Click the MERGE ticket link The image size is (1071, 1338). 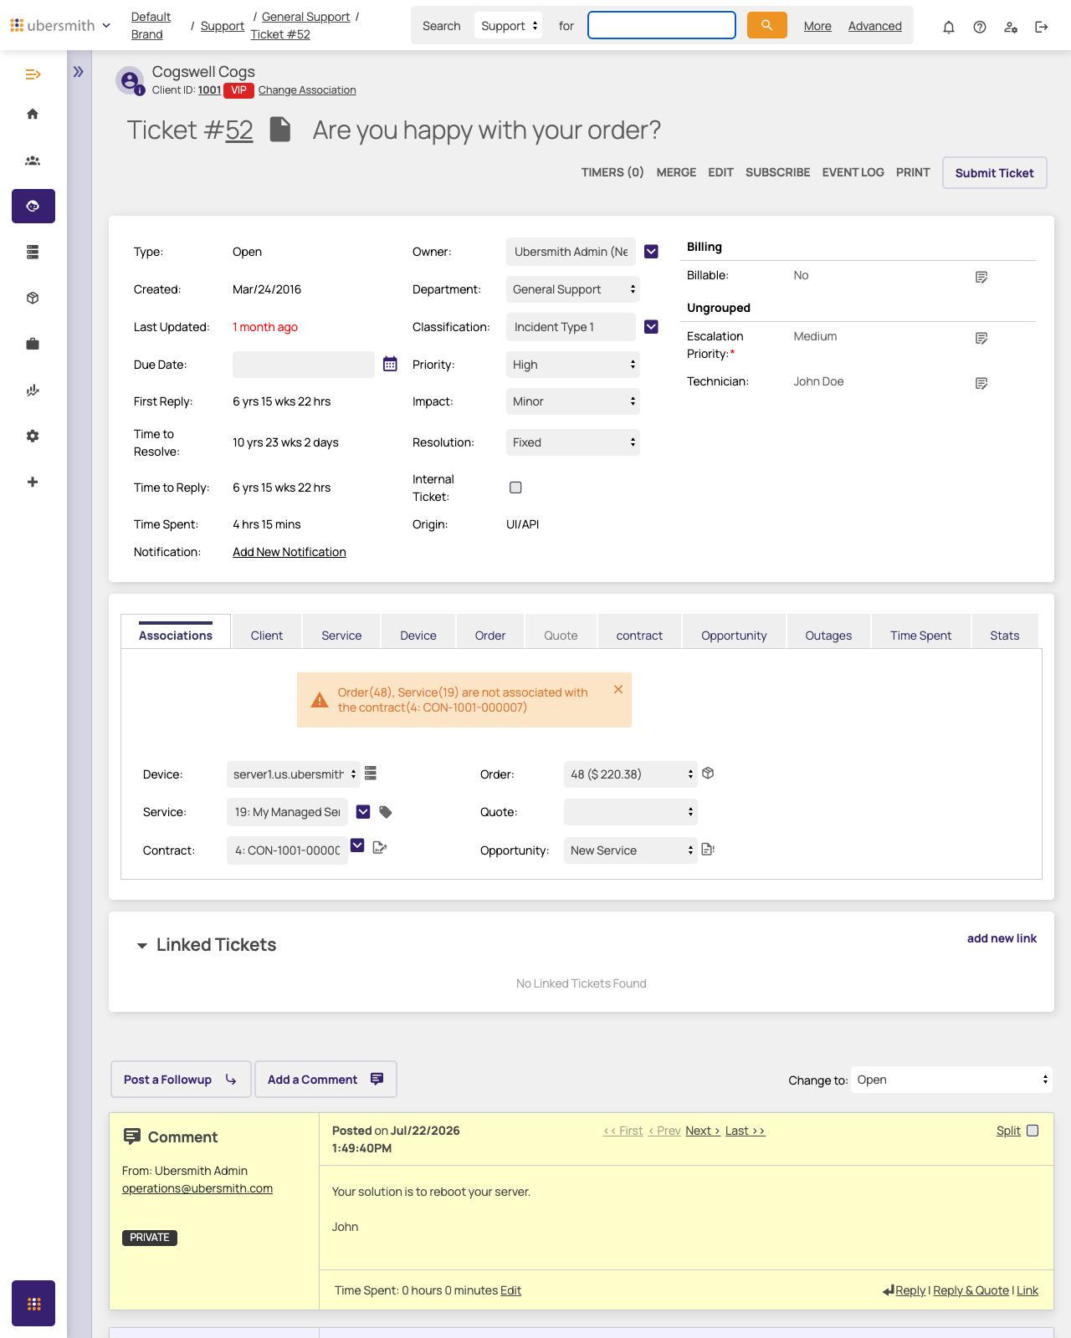[676, 172]
